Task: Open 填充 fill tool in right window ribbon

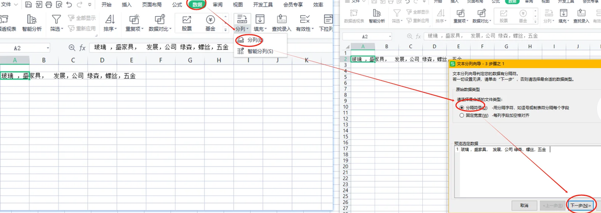Action: point(564,16)
